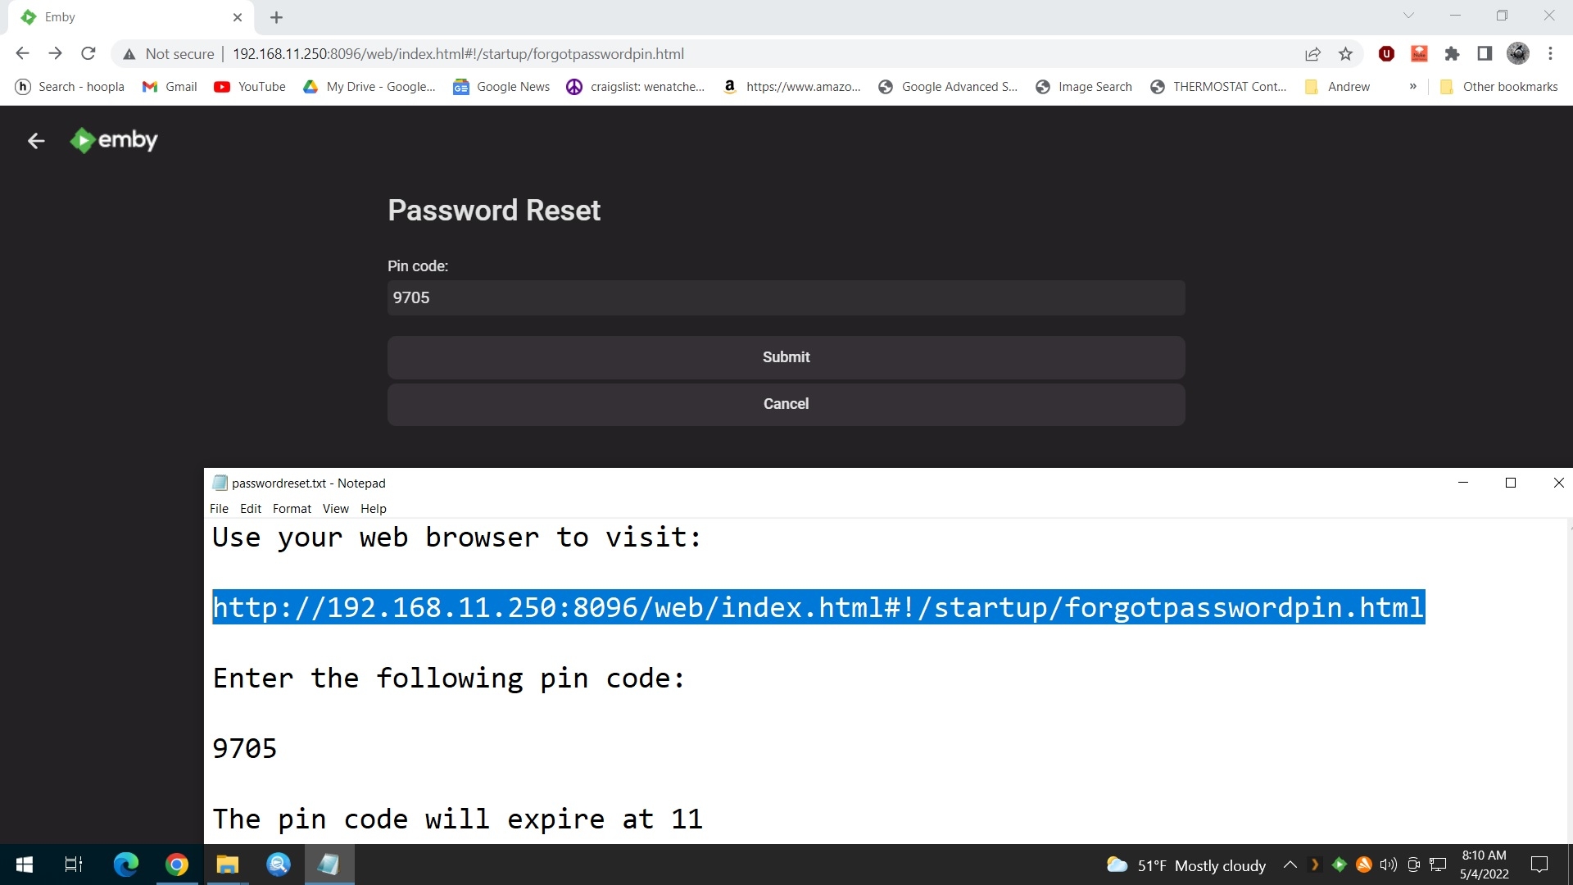Click the Chrome browser taskbar icon
1573x885 pixels.
click(176, 865)
